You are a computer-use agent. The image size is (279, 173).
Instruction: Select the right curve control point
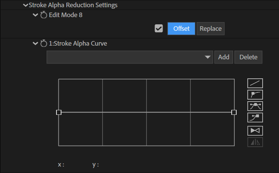(234, 113)
